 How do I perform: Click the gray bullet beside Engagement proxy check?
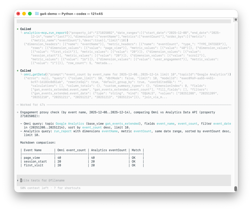click(x=17, y=112)
